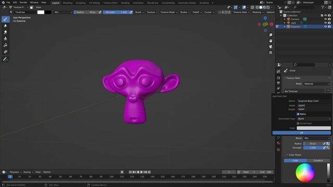Play animation in timeline
Image resolution: width=333 pixels, height=187 pixels.
tap(142, 172)
